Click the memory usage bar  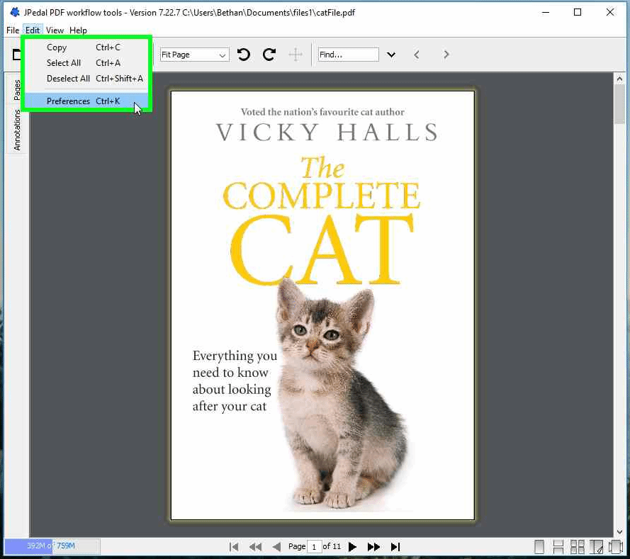click(x=52, y=546)
